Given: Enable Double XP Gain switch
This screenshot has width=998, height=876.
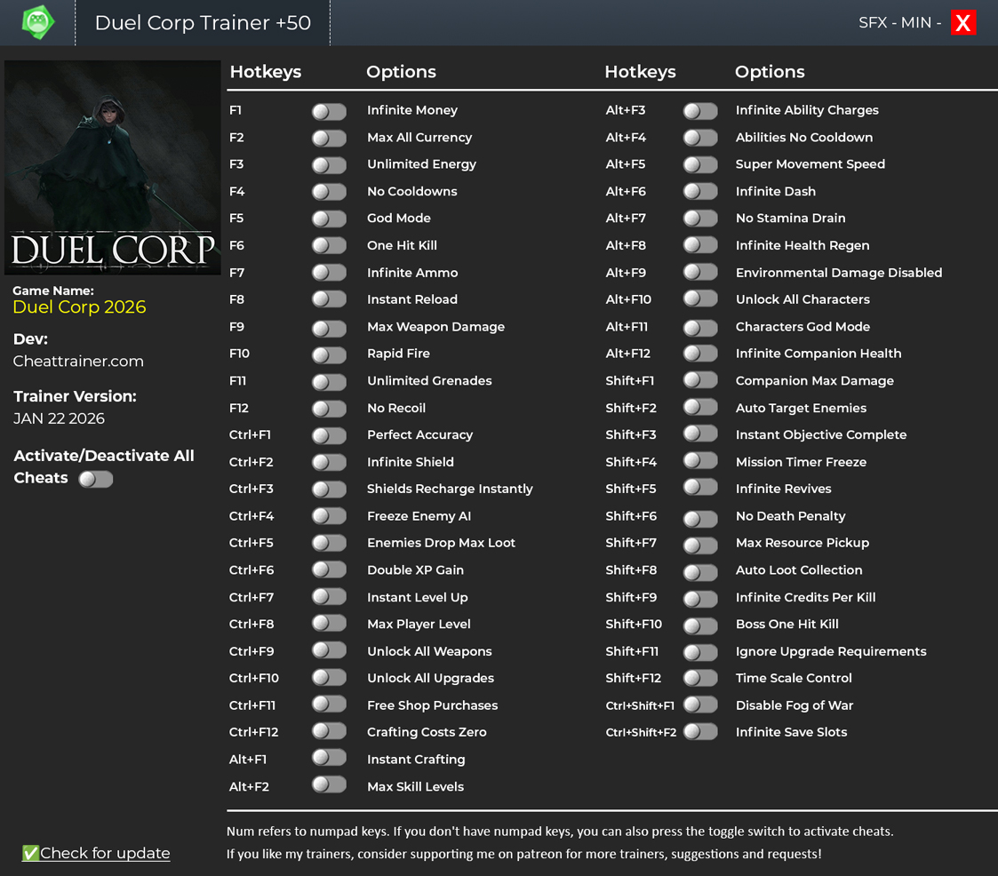Looking at the screenshot, I should pyautogui.click(x=329, y=570).
